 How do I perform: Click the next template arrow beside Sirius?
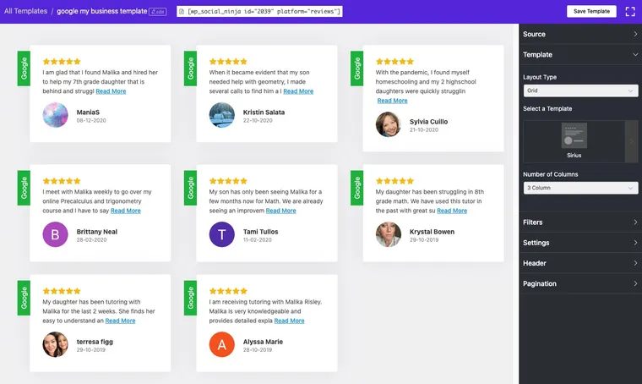tap(631, 141)
